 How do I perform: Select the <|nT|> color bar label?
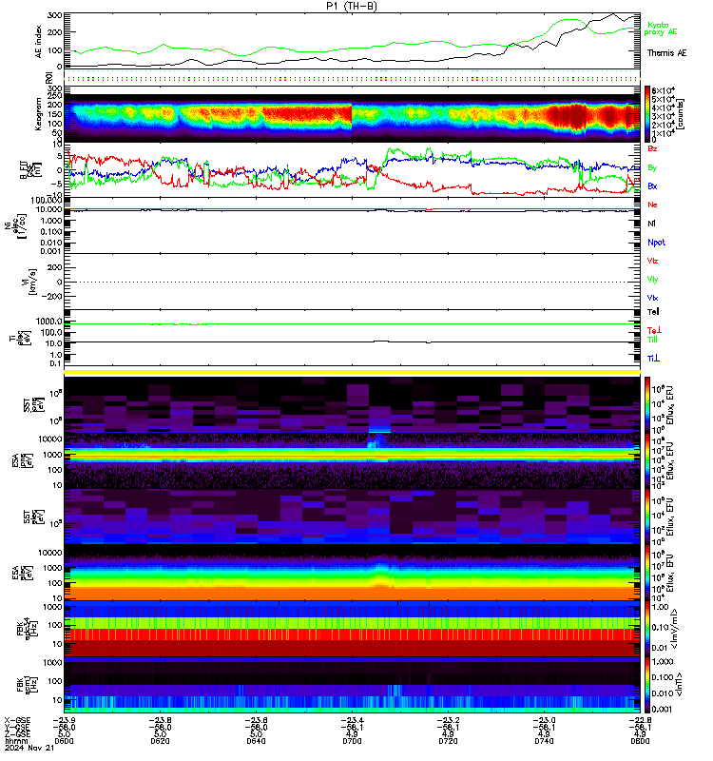(x=679, y=684)
